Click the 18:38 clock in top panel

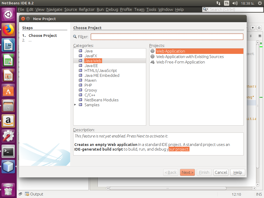click(247, 3)
